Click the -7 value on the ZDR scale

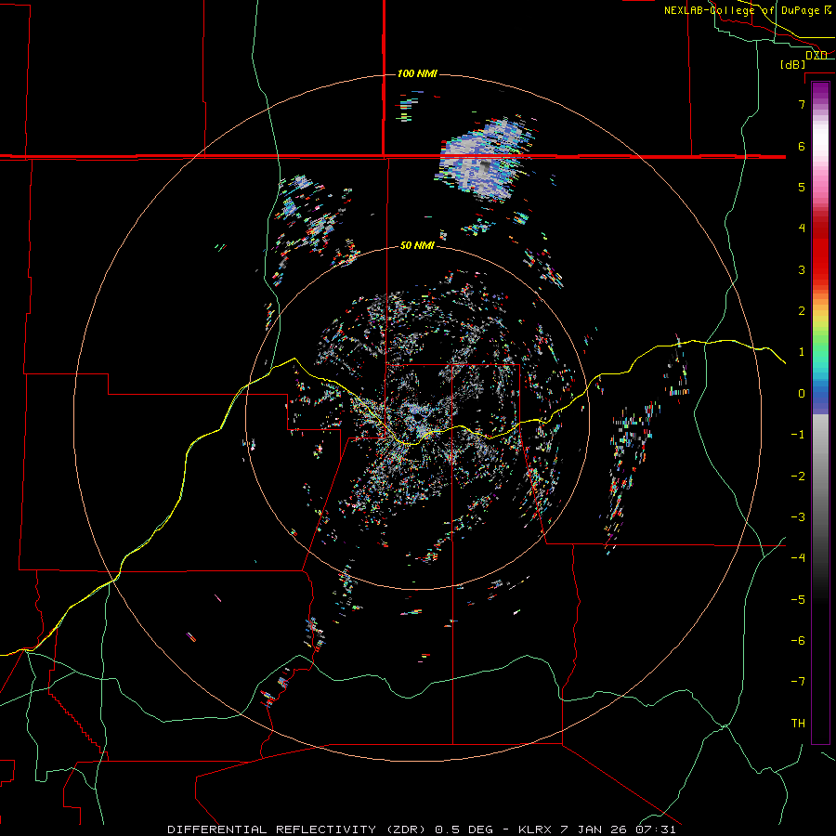[x=798, y=682]
